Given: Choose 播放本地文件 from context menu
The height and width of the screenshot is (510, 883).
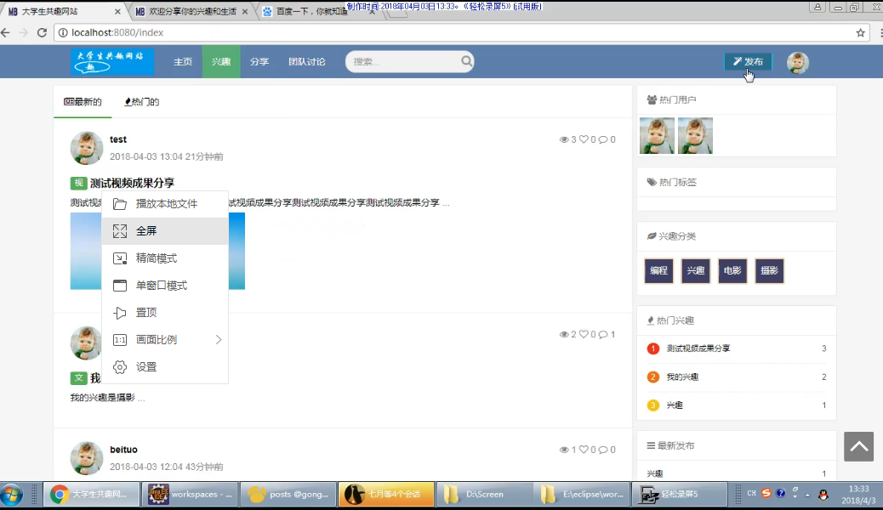Looking at the screenshot, I should [165, 204].
